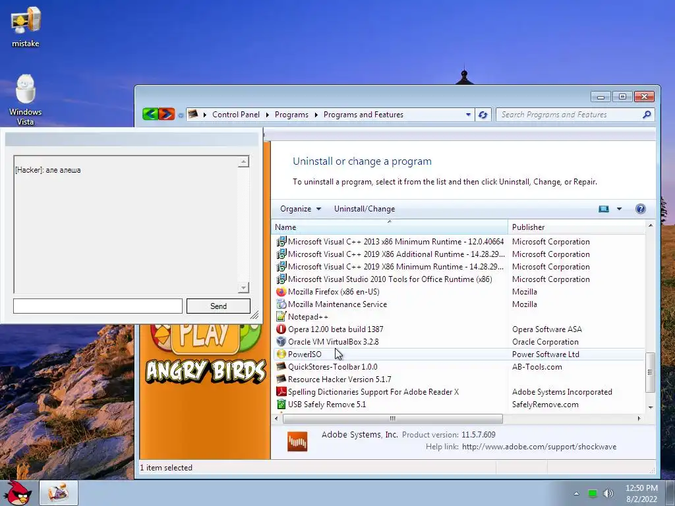Select the PowerISO disc icon
The width and height of the screenshot is (675, 506).
click(281, 354)
